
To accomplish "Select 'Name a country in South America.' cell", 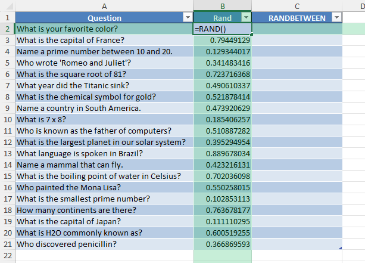I will click(x=104, y=108).
